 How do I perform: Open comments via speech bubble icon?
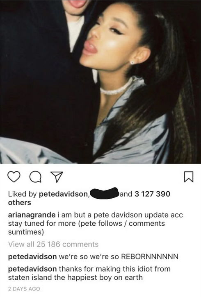tap(36, 177)
